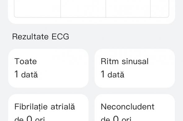Screen dimensions: 183x121
Task: Tap the 1 dată count under Toate
Action: coord(26,74)
